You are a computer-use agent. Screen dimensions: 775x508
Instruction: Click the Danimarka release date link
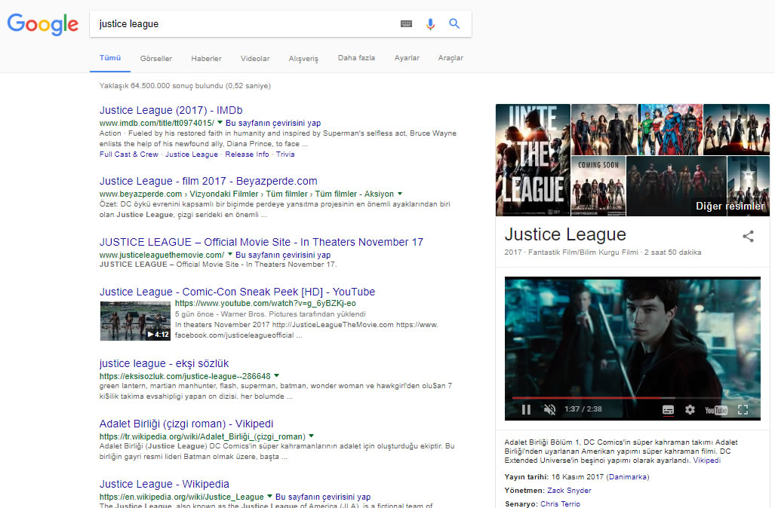coord(628,477)
